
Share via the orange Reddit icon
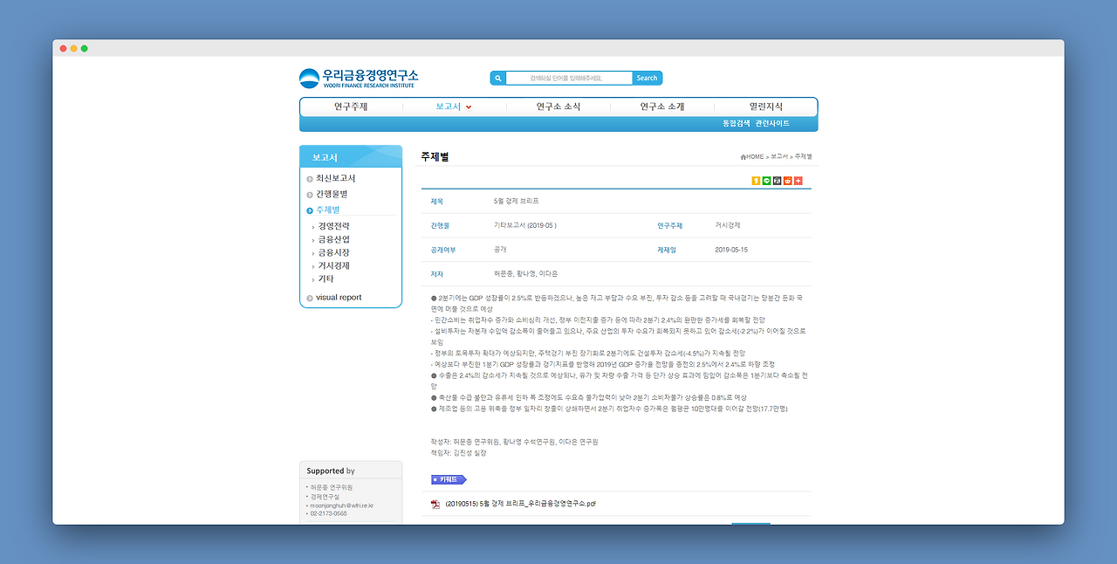click(788, 181)
